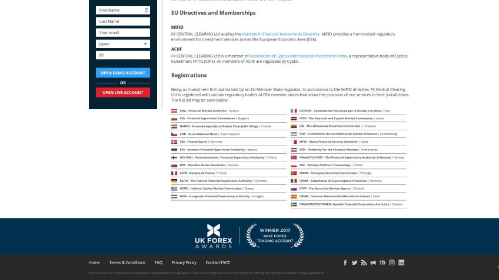Open the FAQ footer link
Image resolution: width=499 pixels, height=280 pixels.
[158, 262]
